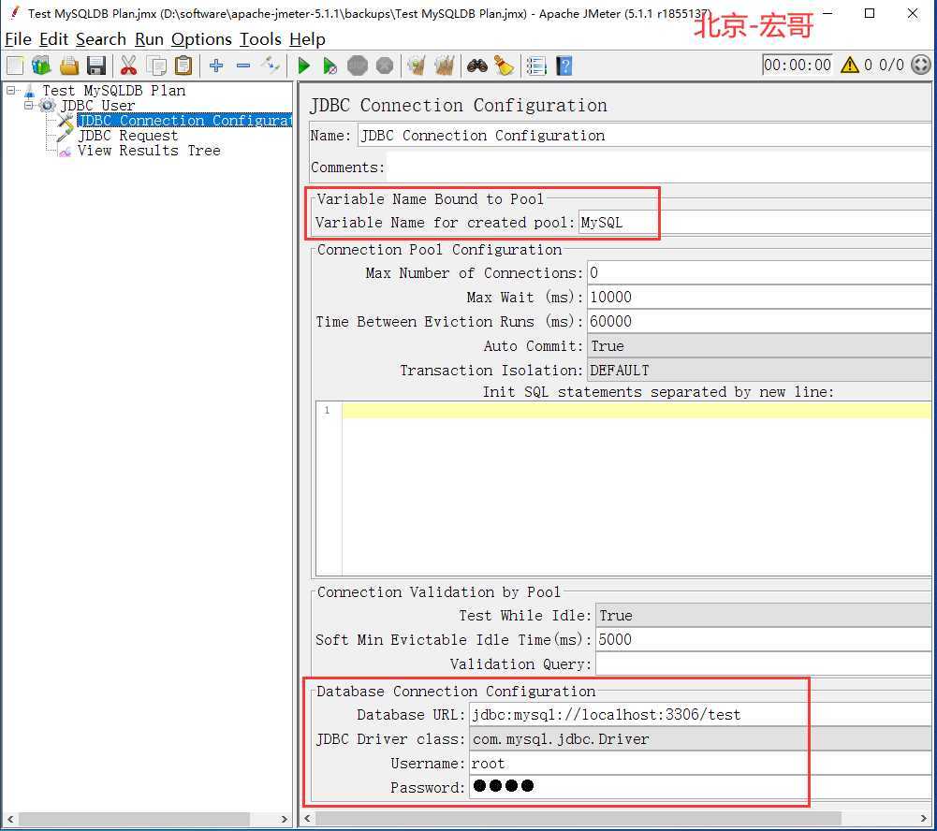Select JDBC Connection Configuration tree item
937x831 pixels.
pos(184,121)
